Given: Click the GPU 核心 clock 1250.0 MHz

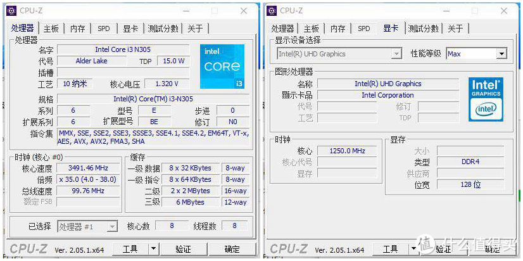Looking at the screenshot, I should tap(347, 151).
